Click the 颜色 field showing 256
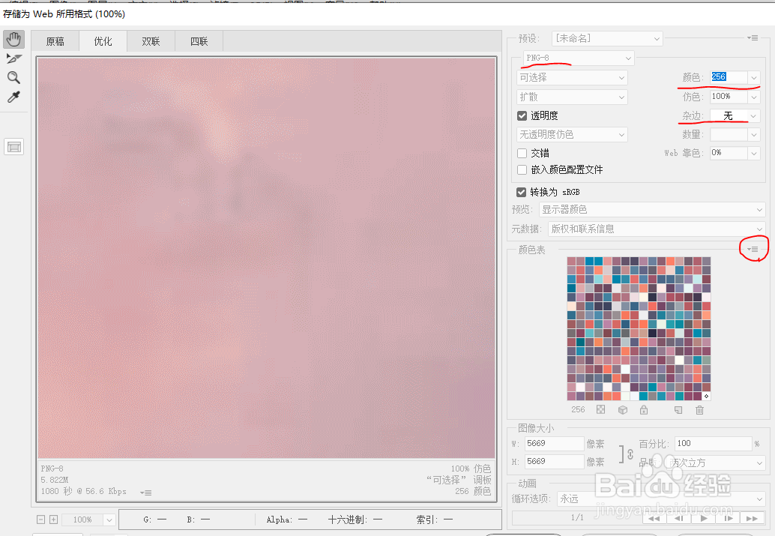Viewport: 775px width, 536px height. coord(729,77)
